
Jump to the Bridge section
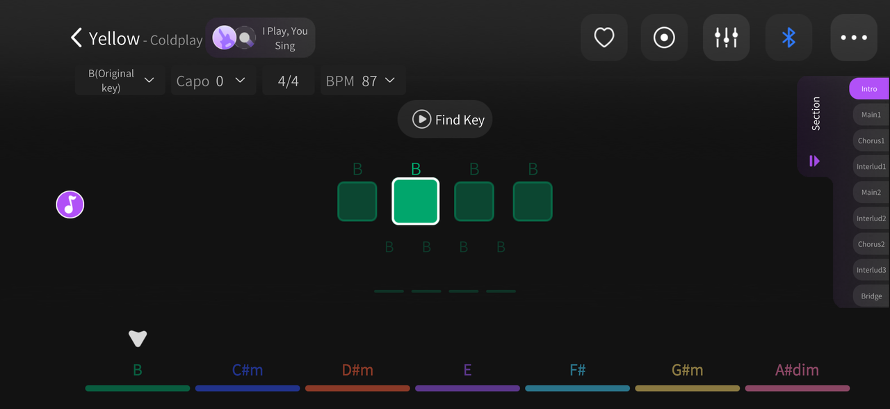(x=871, y=296)
